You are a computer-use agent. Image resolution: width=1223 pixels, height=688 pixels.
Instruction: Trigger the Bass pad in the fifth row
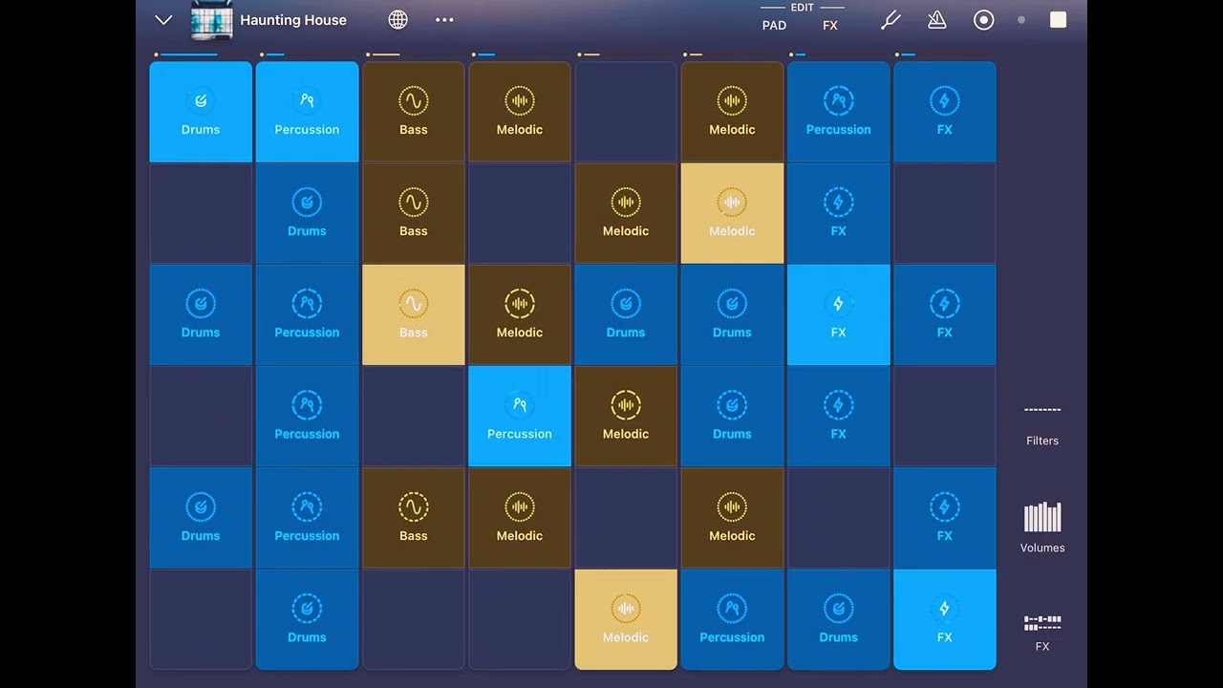click(x=414, y=519)
